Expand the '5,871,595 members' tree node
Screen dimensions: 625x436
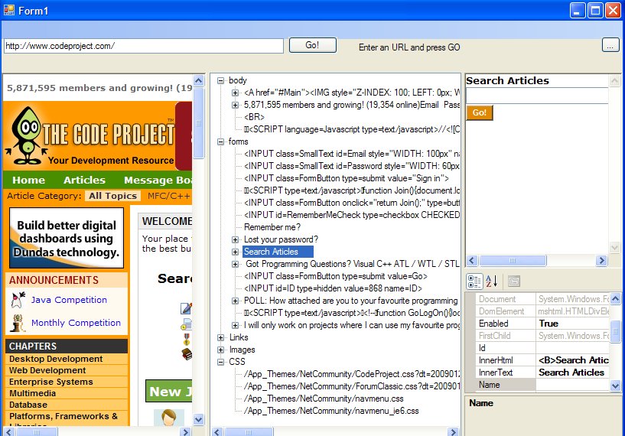[x=235, y=106]
